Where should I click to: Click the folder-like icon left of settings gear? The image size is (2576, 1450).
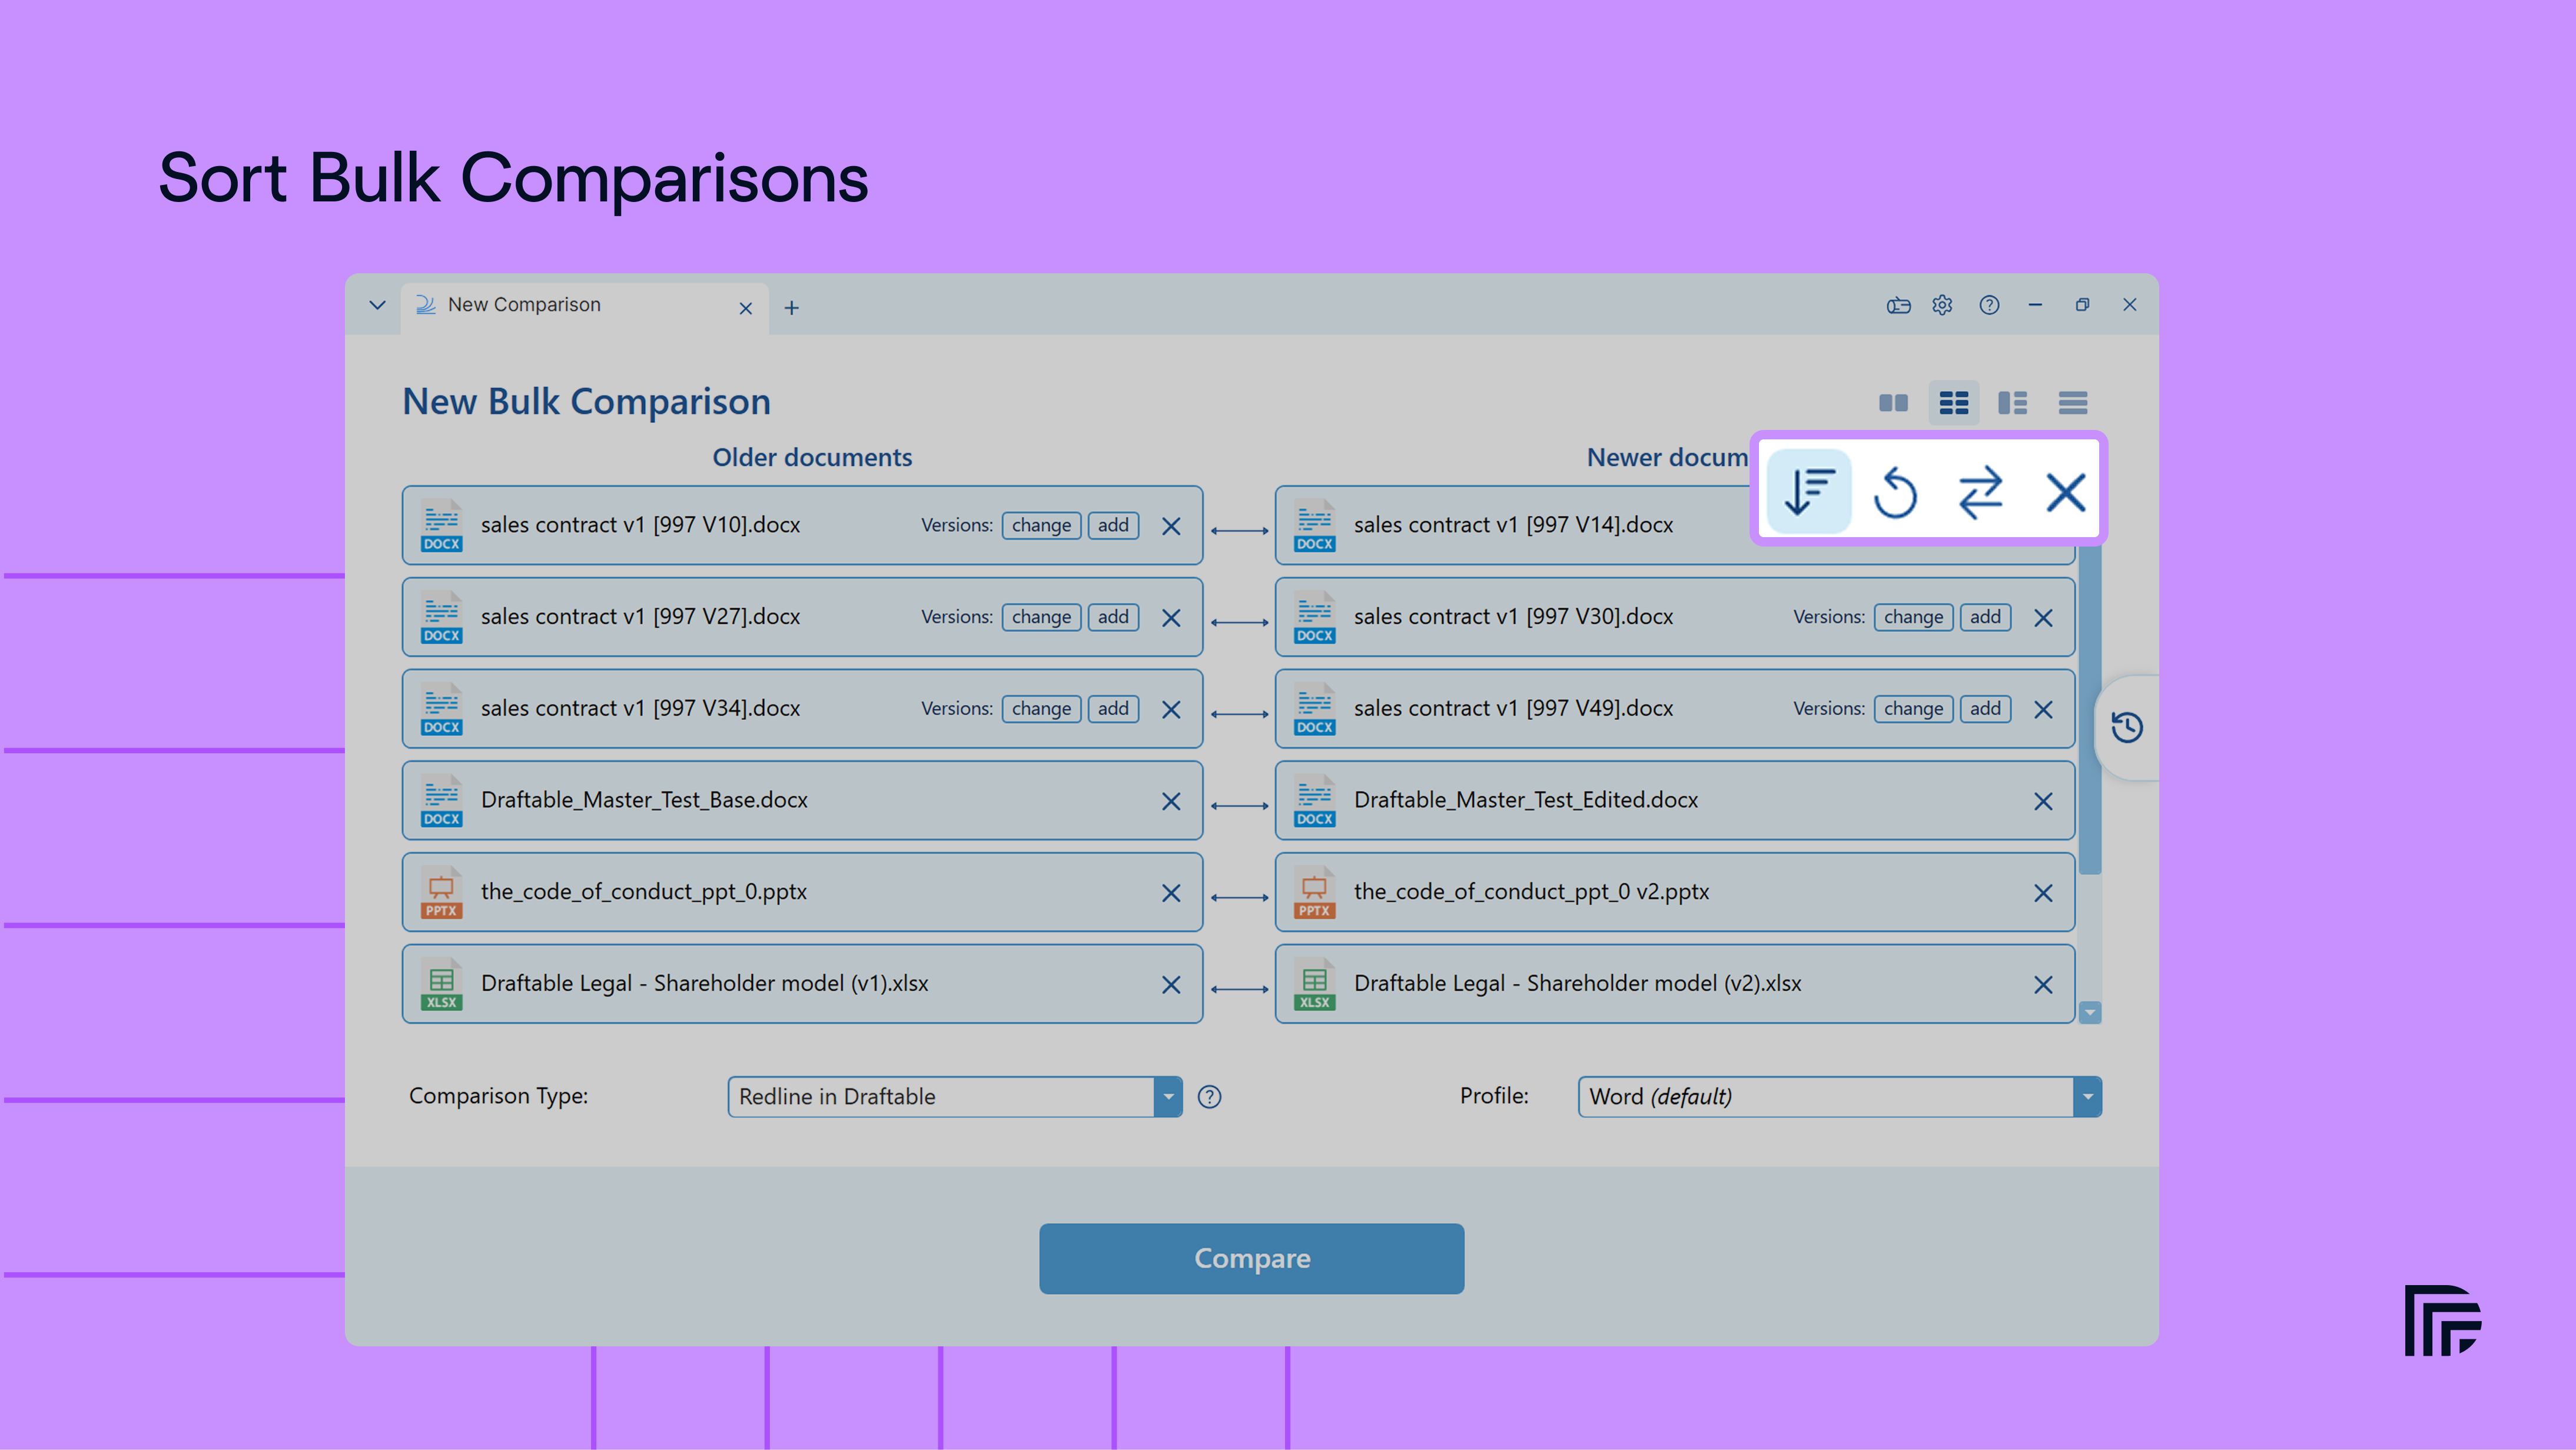pos(1898,305)
